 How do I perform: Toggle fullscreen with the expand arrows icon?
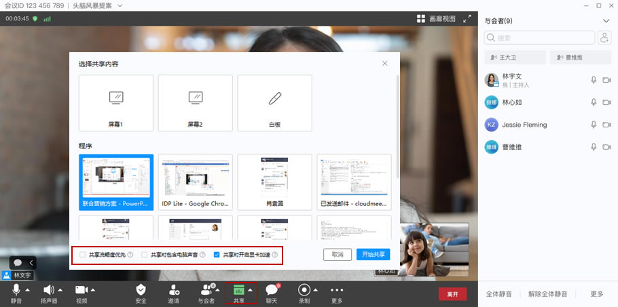point(467,19)
